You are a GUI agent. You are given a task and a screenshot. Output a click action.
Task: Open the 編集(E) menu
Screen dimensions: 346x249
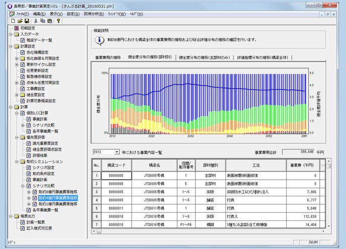39,14
